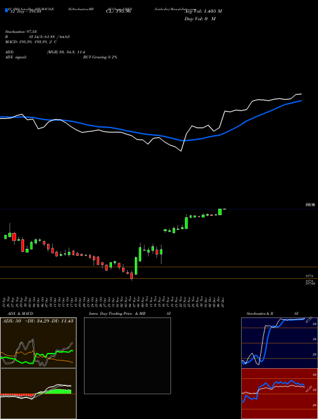Click the red RSI chart panel

tap(279, 394)
